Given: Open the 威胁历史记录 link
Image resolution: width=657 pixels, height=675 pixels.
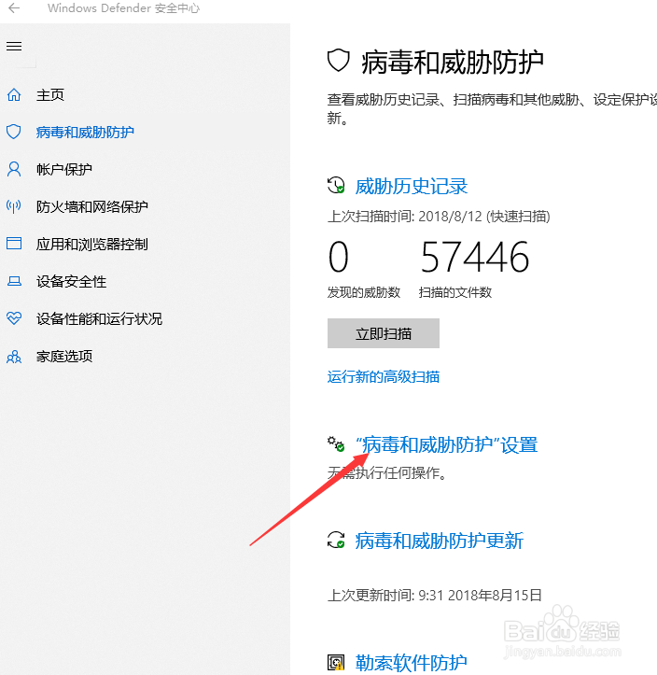Looking at the screenshot, I should click(412, 187).
